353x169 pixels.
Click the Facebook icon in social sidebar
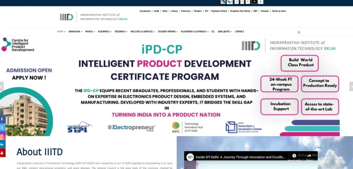pyautogui.click(x=2, y=119)
